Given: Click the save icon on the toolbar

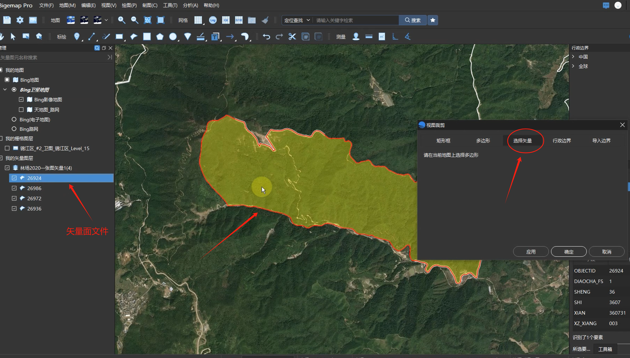Looking at the screenshot, I should (x=7, y=20).
